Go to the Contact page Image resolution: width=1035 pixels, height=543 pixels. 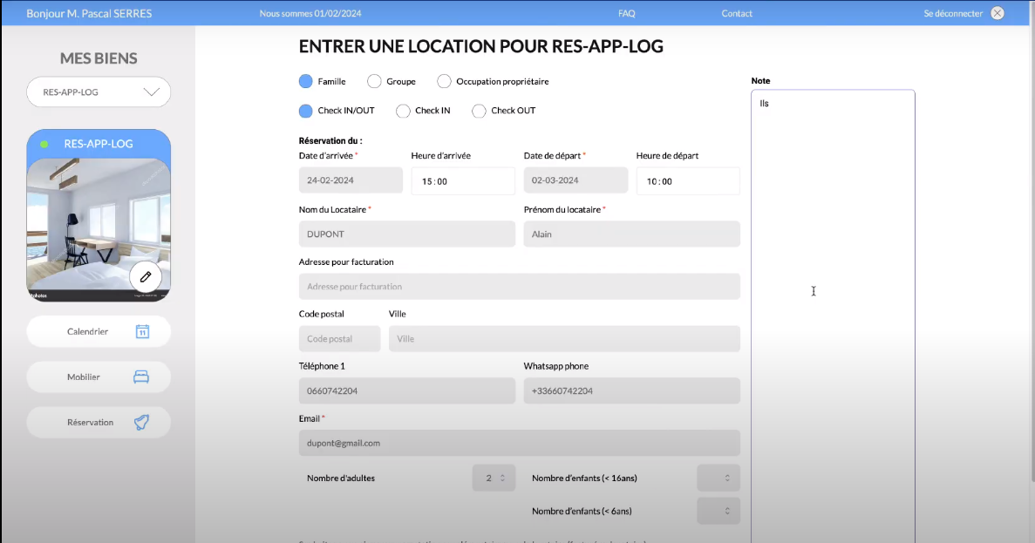pos(737,13)
